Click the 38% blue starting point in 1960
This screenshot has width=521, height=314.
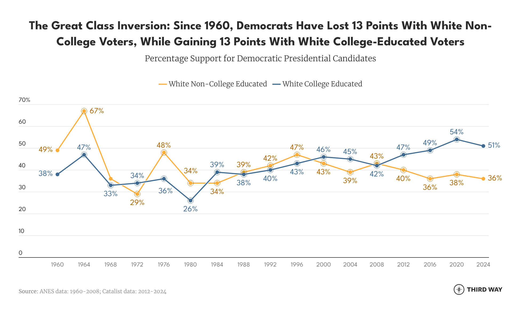(x=57, y=174)
